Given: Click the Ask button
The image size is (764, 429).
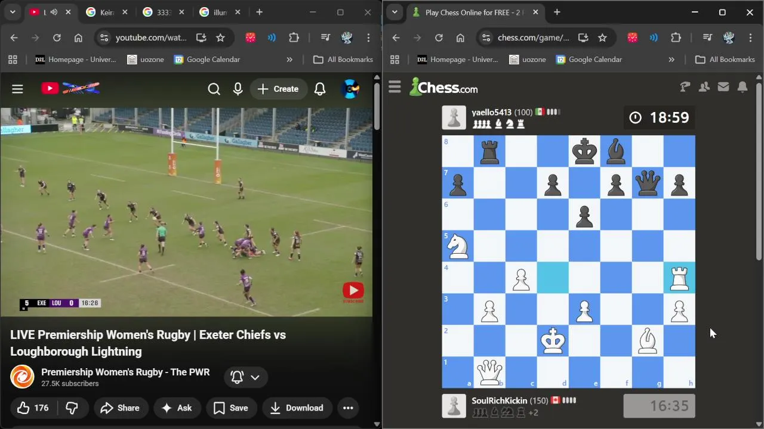Looking at the screenshot, I should [177, 408].
